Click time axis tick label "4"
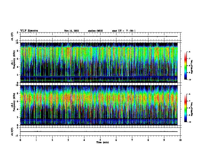The height and width of the screenshot is (157, 203). tap(84, 140)
